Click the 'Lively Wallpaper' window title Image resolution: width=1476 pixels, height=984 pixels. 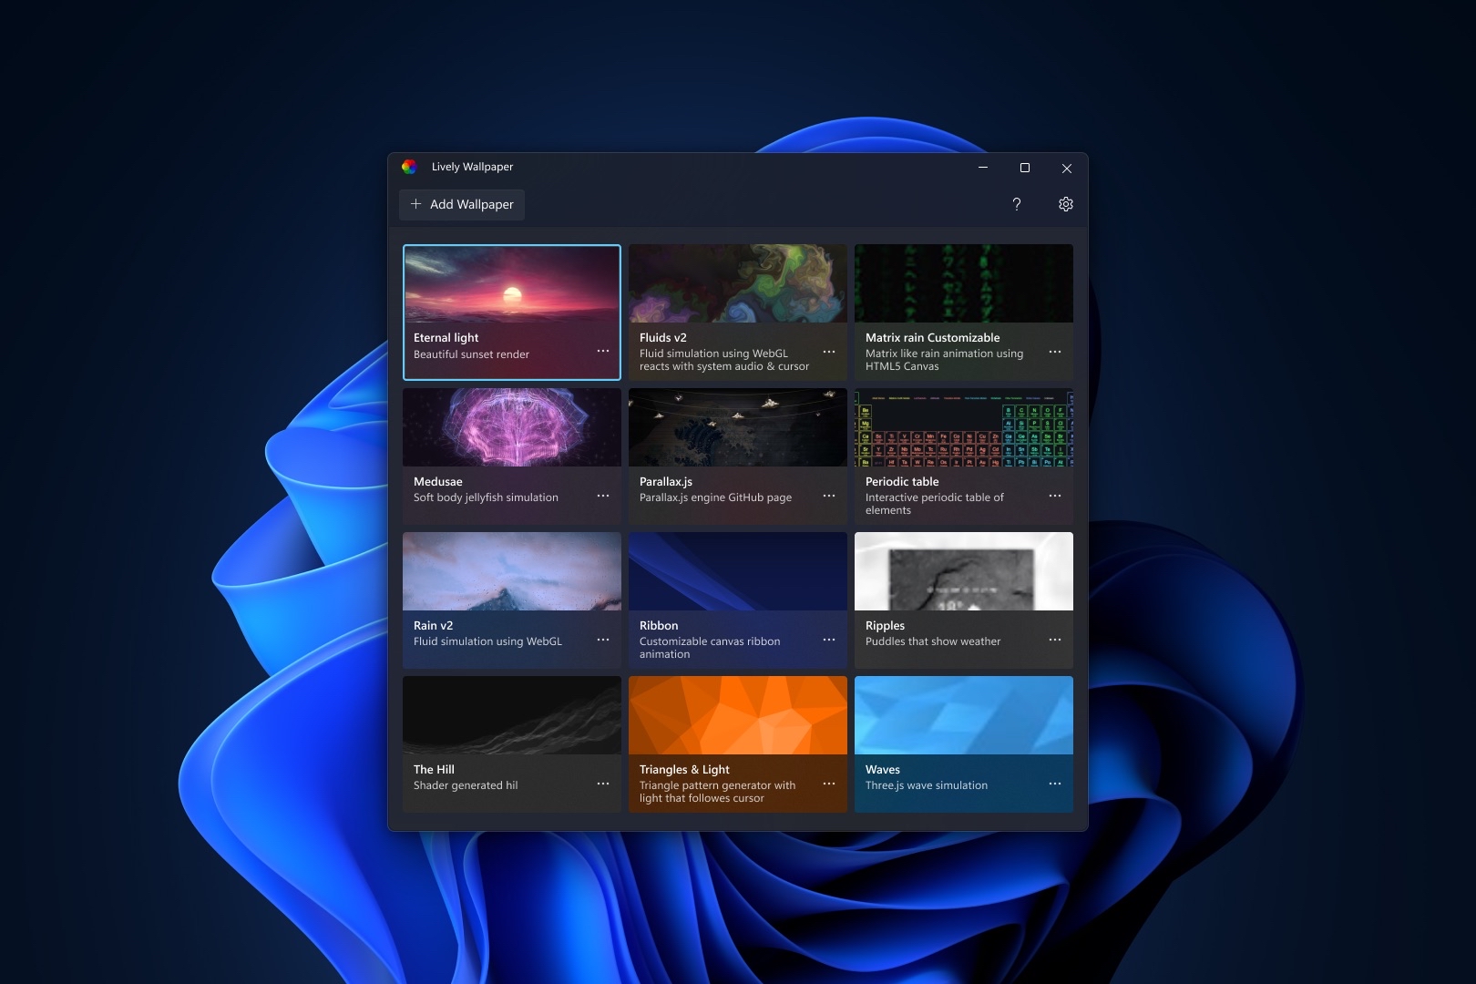point(472,167)
